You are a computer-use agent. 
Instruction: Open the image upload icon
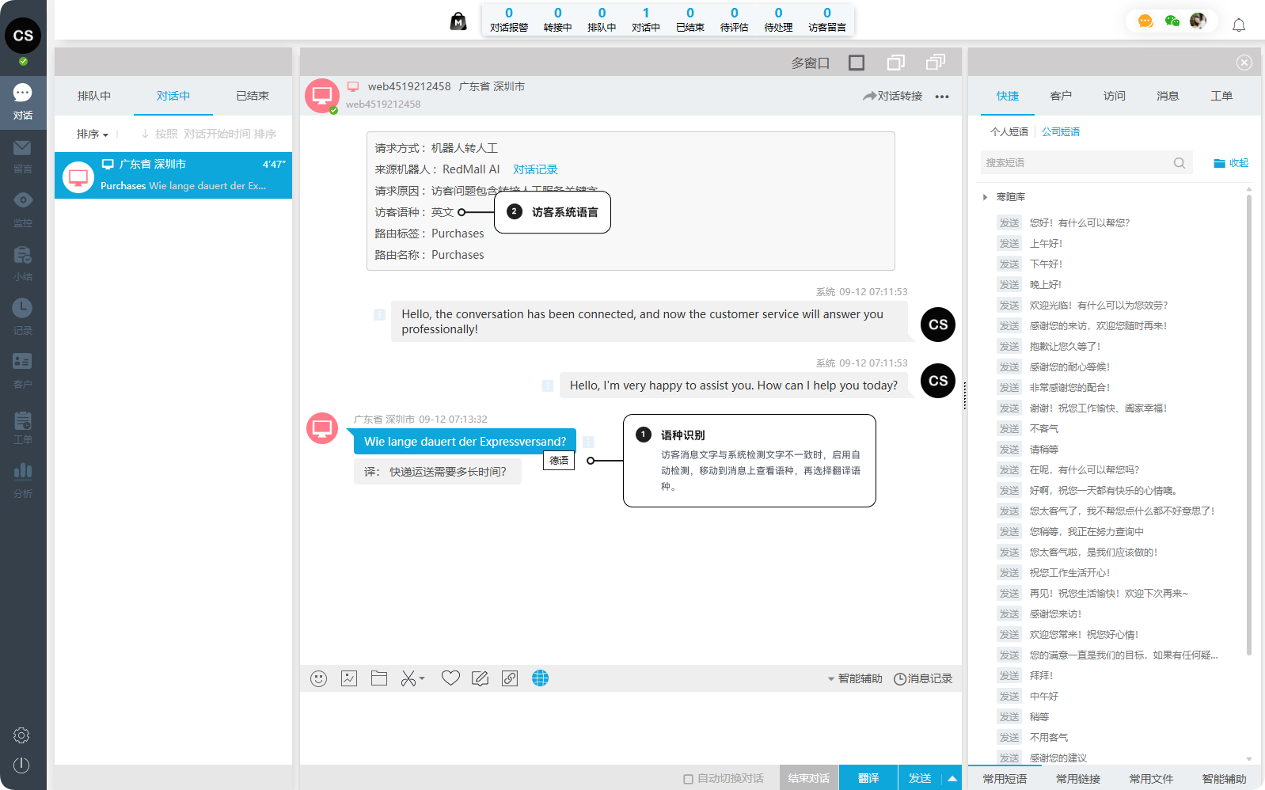point(349,678)
